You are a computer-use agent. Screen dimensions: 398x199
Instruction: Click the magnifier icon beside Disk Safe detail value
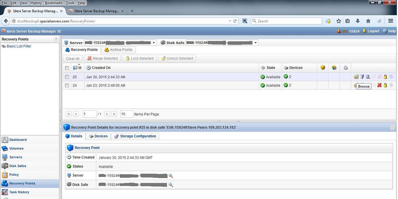coord(171,185)
